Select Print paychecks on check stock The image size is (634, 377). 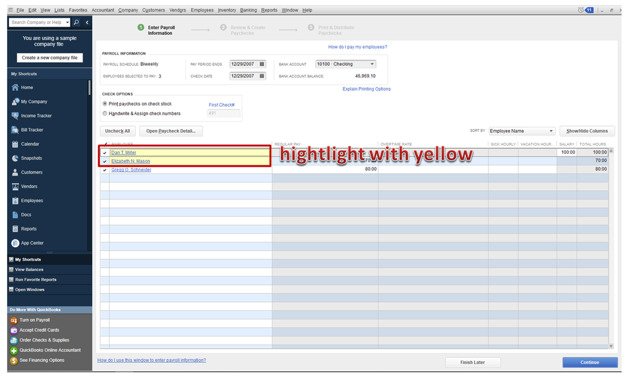[105, 104]
